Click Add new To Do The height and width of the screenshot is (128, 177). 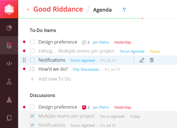(54, 79)
